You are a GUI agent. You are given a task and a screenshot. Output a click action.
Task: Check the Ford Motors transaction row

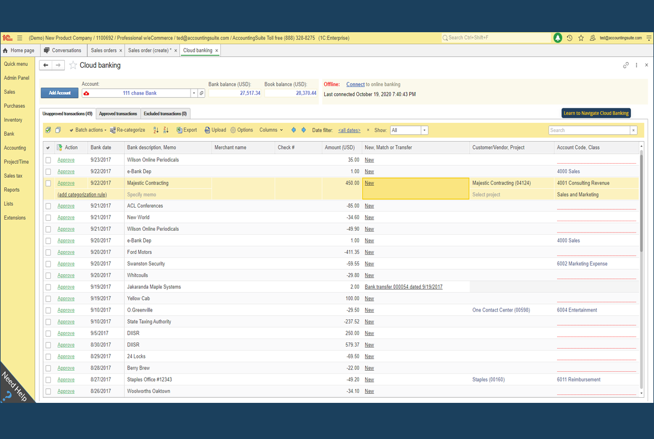click(x=48, y=252)
